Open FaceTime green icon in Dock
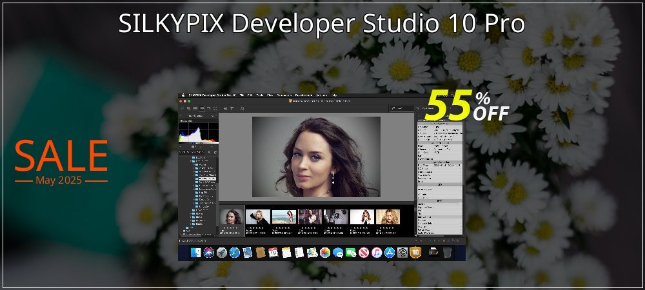The height and width of the screenshot is (290, 645). (x=350, y=252)
